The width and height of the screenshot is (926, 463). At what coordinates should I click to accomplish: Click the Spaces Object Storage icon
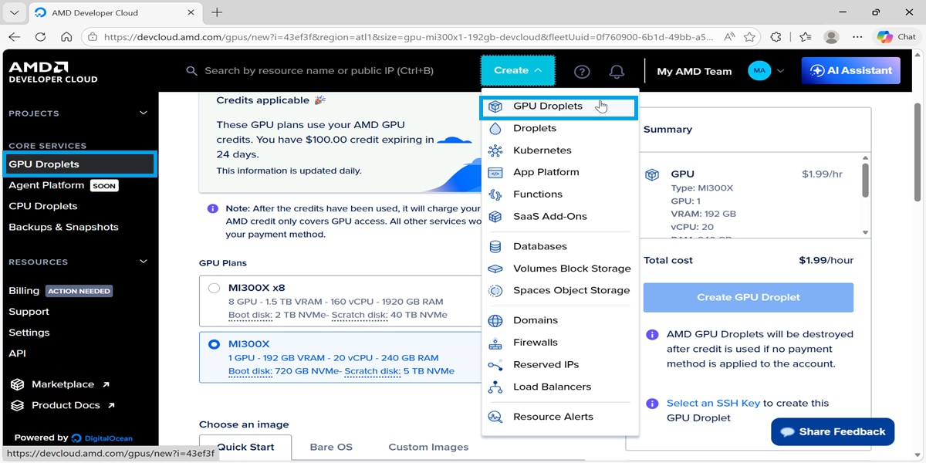(x=495, y=291)
